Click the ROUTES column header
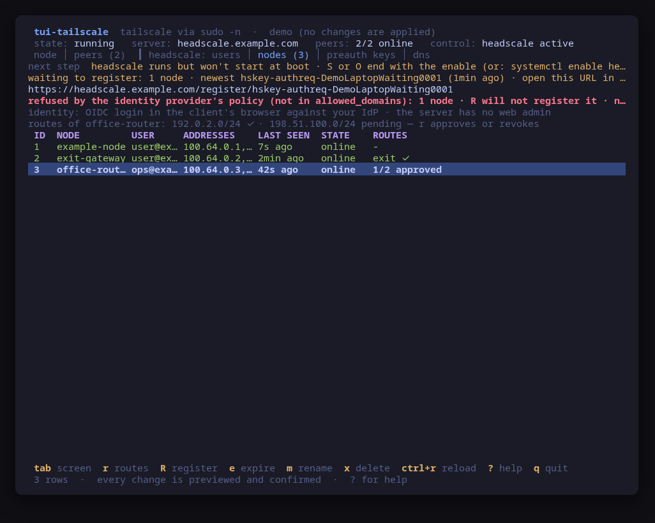Screen dimensions: 655x523 point(389,135)
